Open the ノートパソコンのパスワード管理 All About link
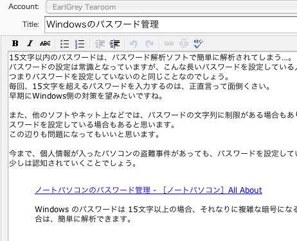The height and width of the screenshot is (241, 297). tap(148, 190)
